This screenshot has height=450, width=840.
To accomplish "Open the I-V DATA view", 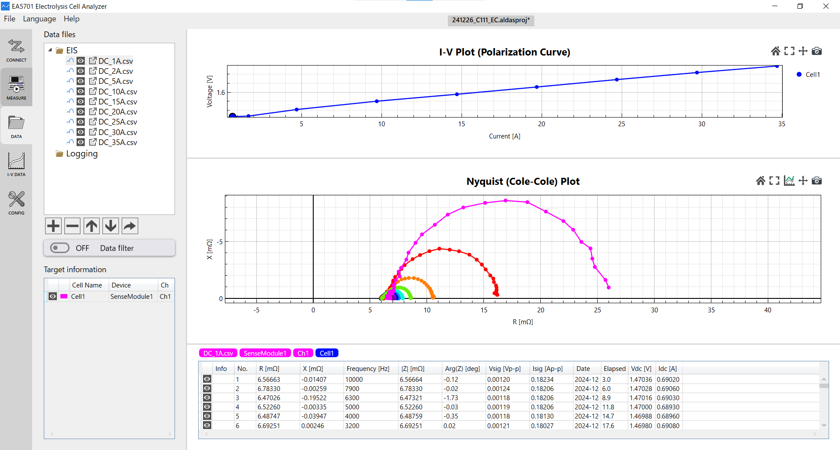I will click(16, 164).
